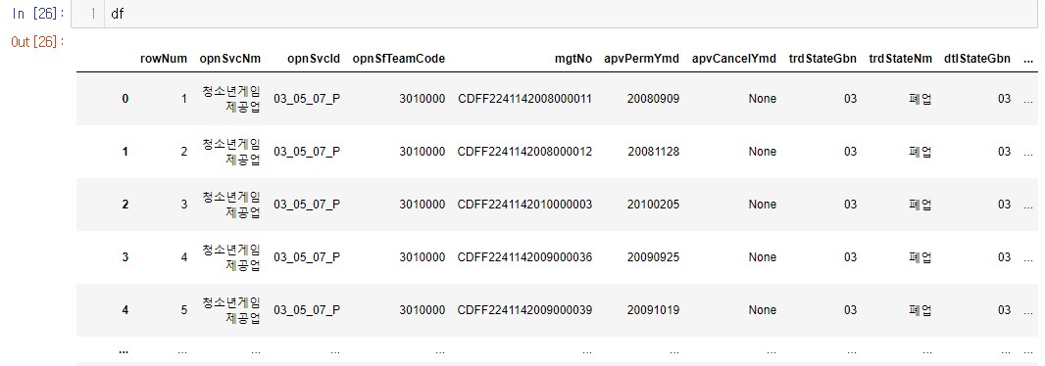The width and height of the screenshot is (1045, 366).
Task: Click the trdStateGbn column header
Action: click(x=823, y=59)
